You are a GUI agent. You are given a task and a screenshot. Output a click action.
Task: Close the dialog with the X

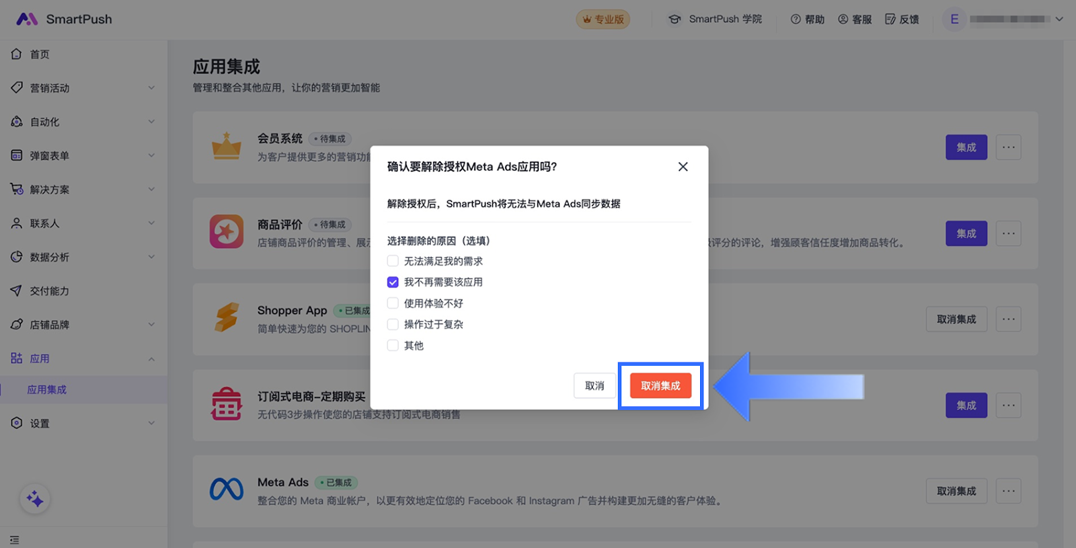(683, 167)
